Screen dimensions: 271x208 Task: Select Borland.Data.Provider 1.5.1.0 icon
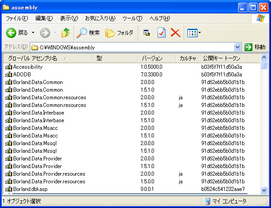pos(9,166)
